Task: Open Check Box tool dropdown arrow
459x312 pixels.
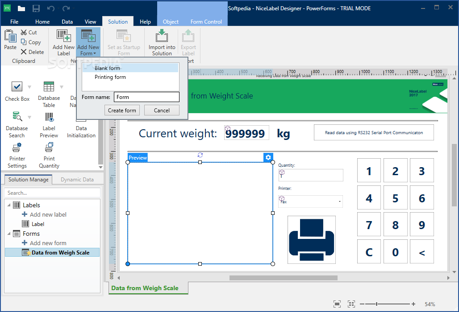Action: pyautogui.click(x=29, y=87)
